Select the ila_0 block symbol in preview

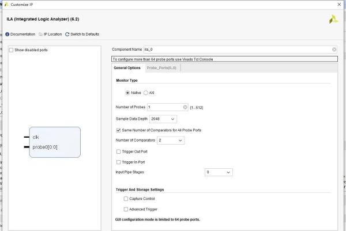pyautogui.click(x=55, y=142)
